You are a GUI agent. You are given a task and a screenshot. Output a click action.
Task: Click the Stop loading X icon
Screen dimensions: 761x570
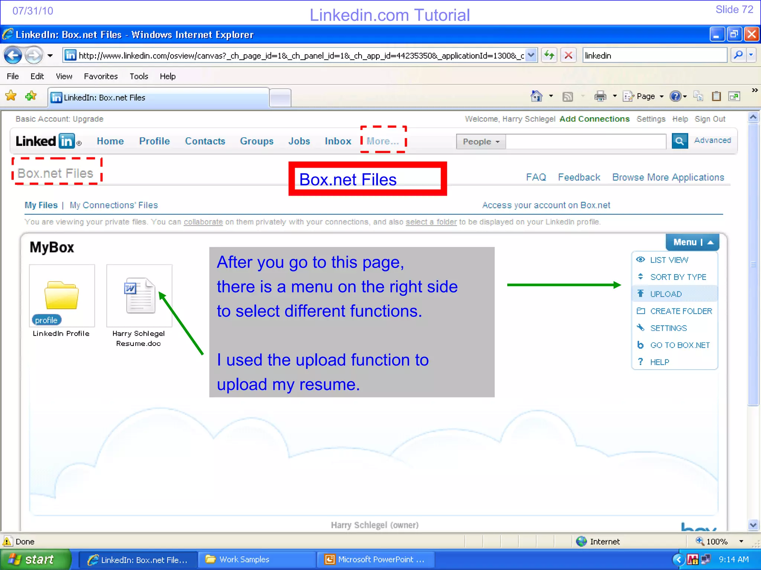568,56
